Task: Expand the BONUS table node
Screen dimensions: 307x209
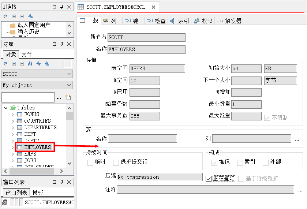Action: pos(13,115)
